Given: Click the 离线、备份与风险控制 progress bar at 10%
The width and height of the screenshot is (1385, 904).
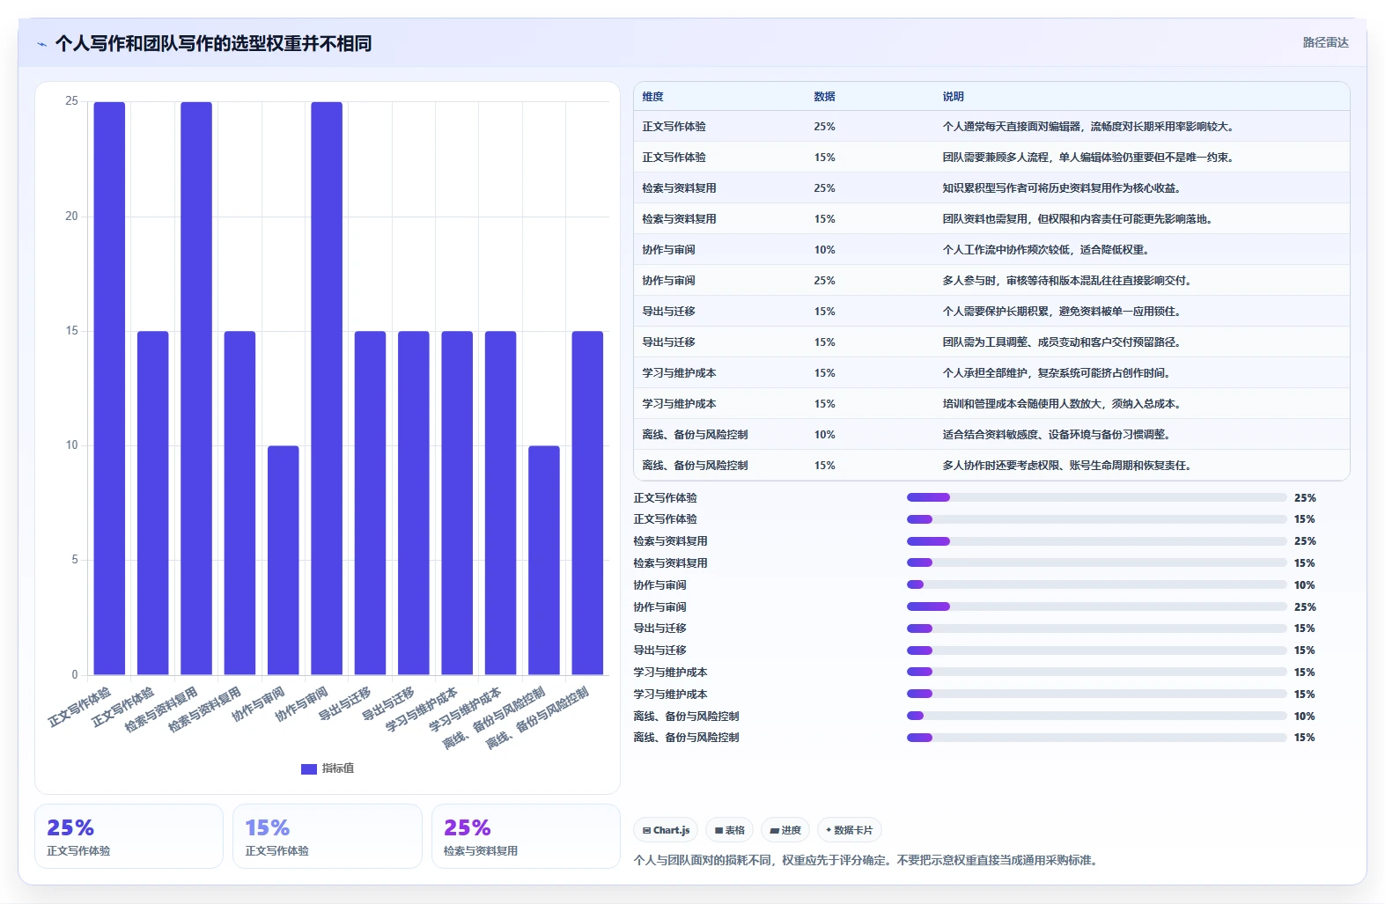Looking at the screenshot, I should pyautogui.click(x=1096, y=716).
